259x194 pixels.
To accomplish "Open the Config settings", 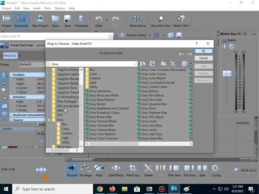I will pyautogui.click(x=216, y=171).
